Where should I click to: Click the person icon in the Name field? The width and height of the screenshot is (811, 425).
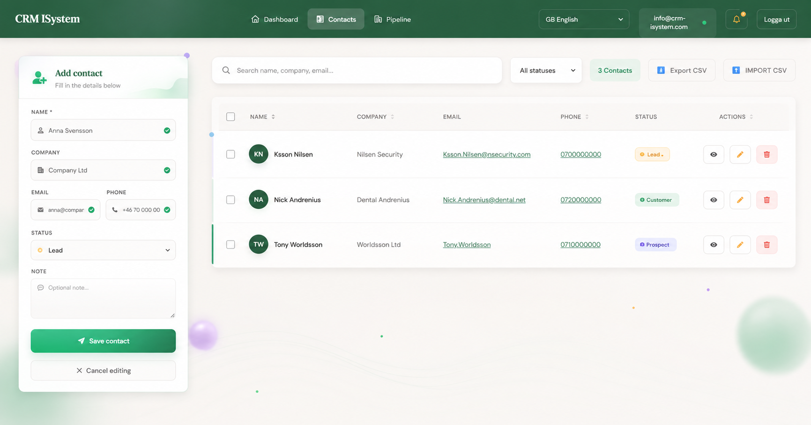(x=41, y=131)
